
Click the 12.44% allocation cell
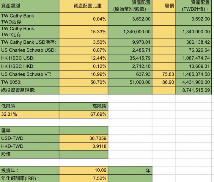pos(84,58)
